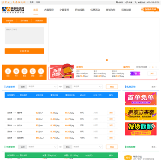Open the Weibo icon in top bar
161x161 pixels.
[x=127, y=2]
